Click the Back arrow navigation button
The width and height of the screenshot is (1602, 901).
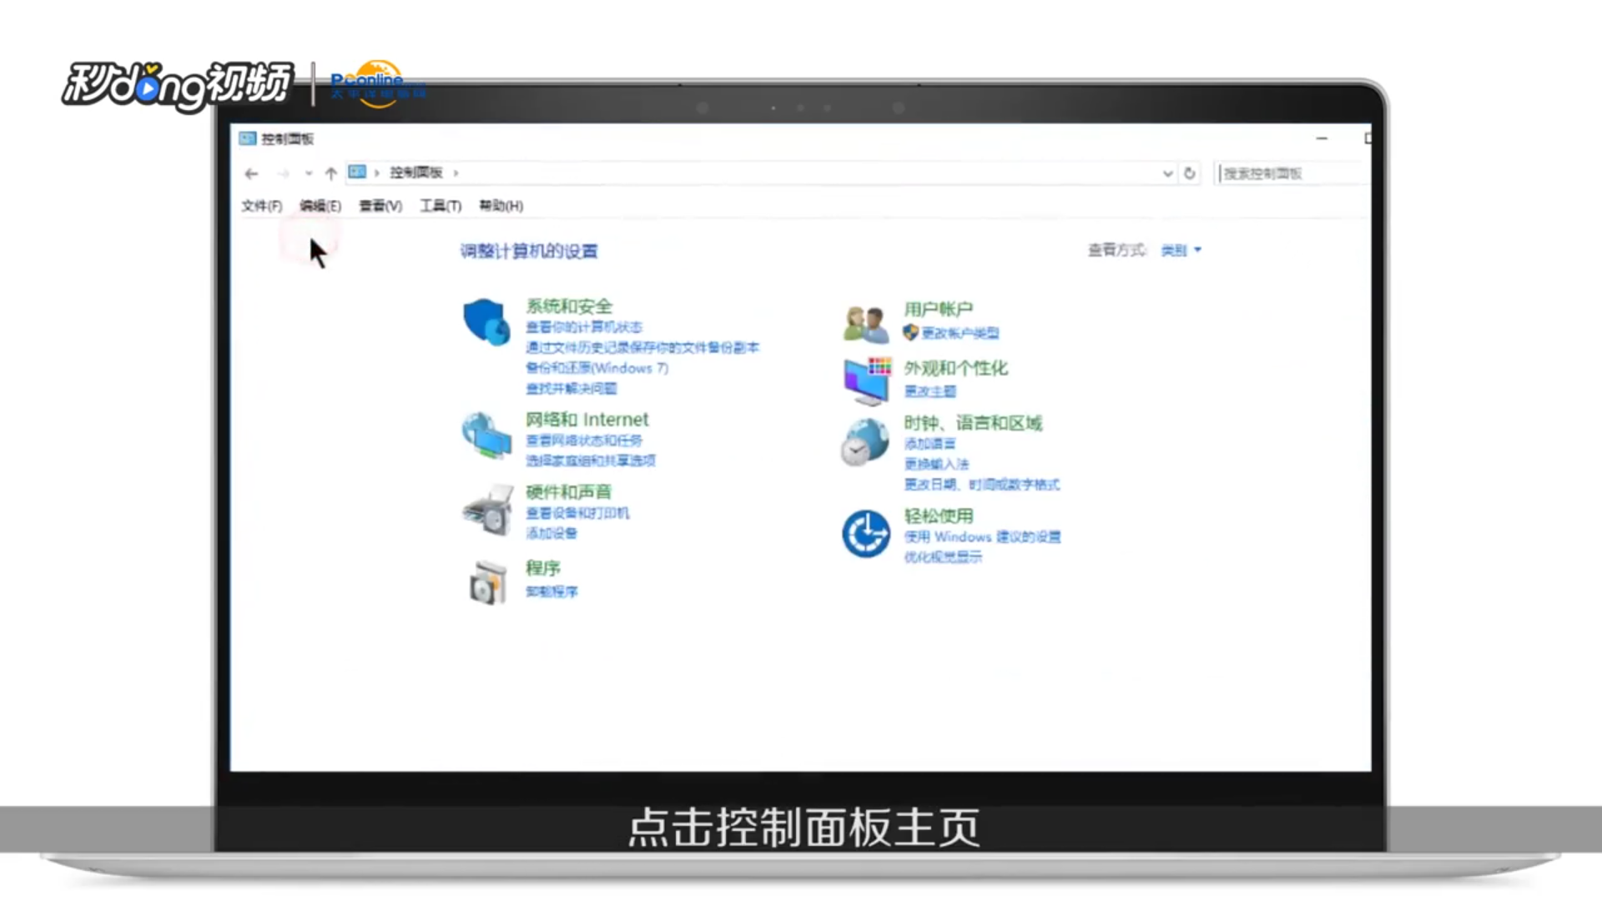pos(251,174)
